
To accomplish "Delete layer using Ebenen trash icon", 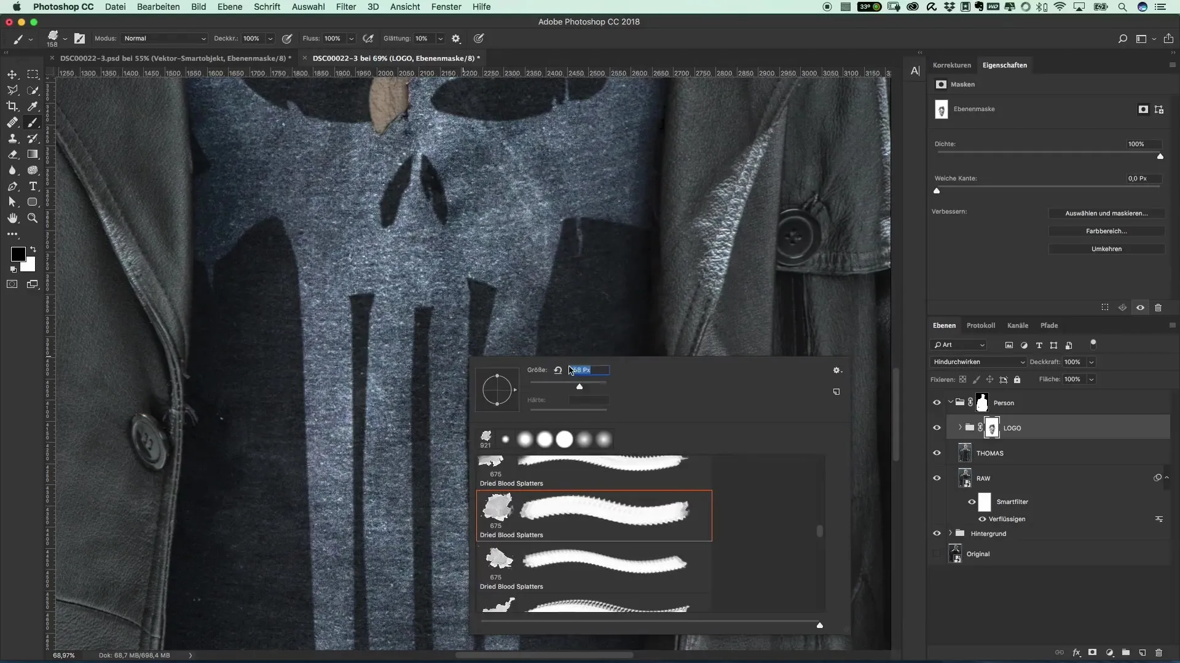I will [1158, 653].
